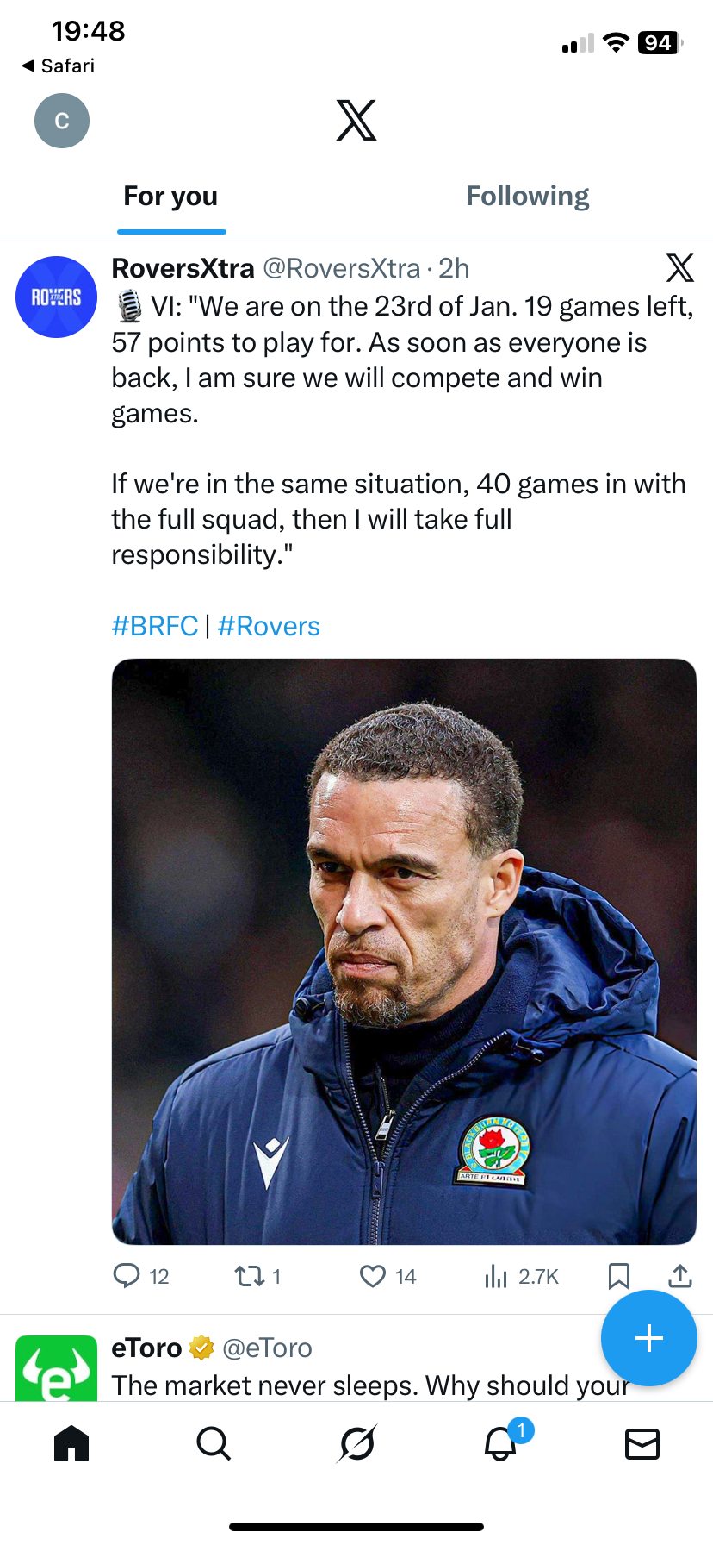Enlarge the manager photo in the tweet
713x1545 pixels.
[404, 951]
